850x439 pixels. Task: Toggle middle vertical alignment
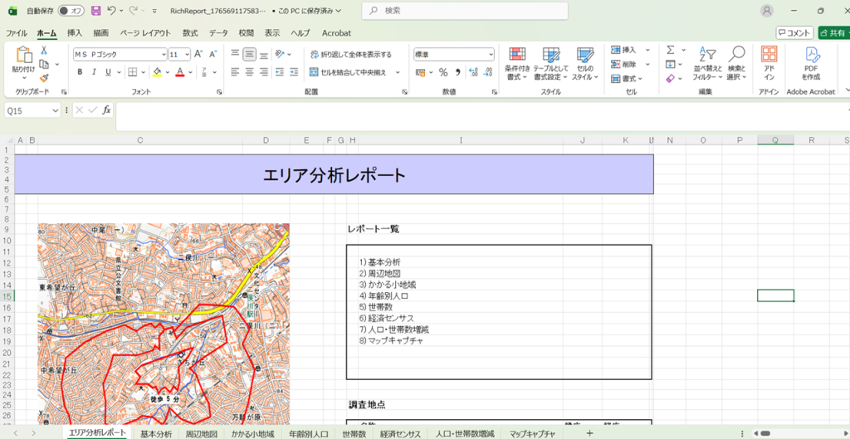coord(249,54)
